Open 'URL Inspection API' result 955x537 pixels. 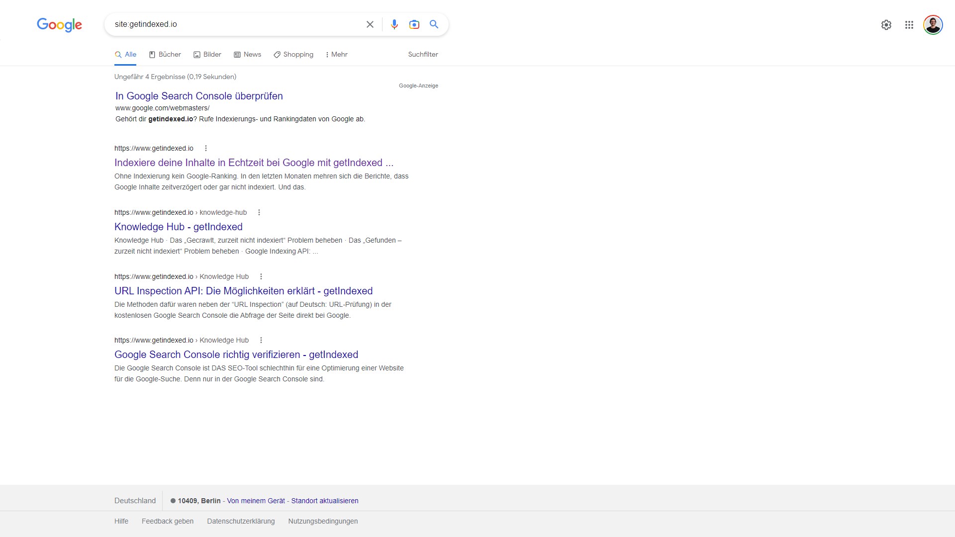(x=244, y=291)
